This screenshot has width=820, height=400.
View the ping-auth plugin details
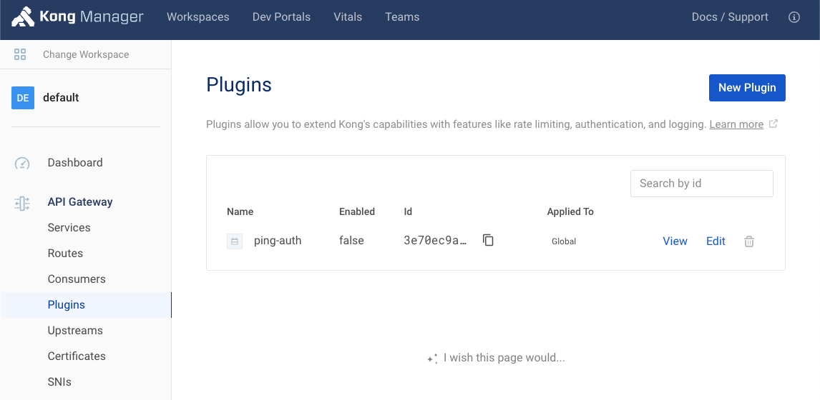click(x=675, y=241)
